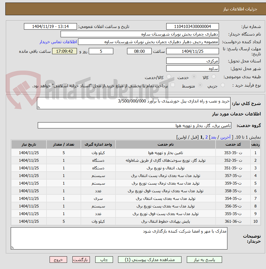Image resolution: width=266 pixels, height=269 pixels.
Task: Click the ردیف column header
Action: 255,145
